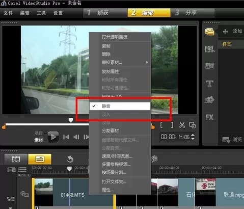Switch to step 3 分享 tab
The image size is (244, 209).
pyautogui.click(x=193, y=13)
